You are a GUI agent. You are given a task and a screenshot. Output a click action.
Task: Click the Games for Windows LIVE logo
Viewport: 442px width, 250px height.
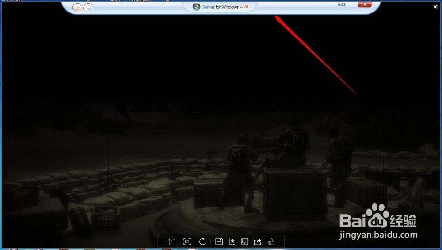(221, 7)
